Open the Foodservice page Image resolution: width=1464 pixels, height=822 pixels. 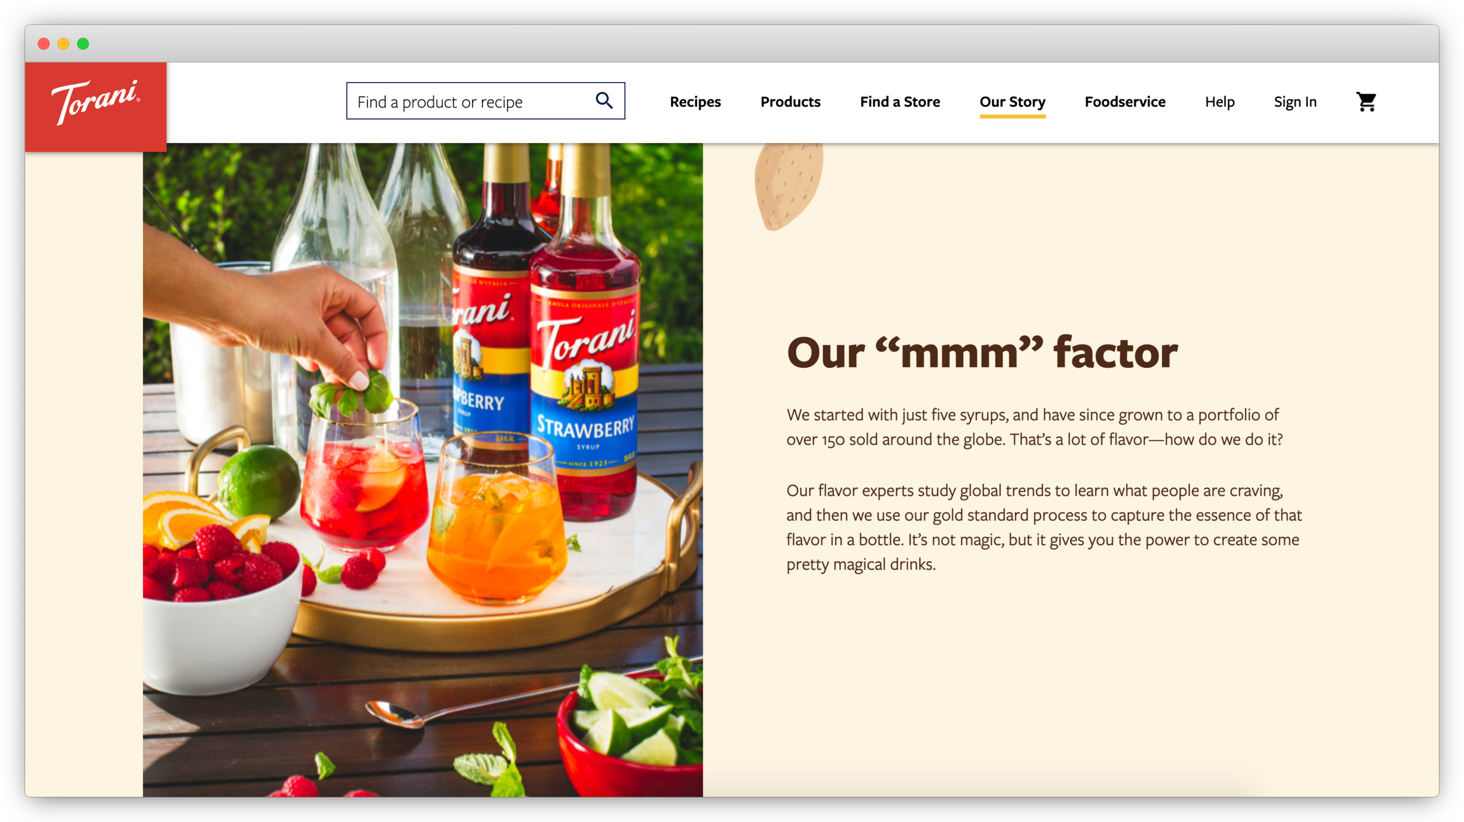pyautogui.click(x=1124, y=102)
